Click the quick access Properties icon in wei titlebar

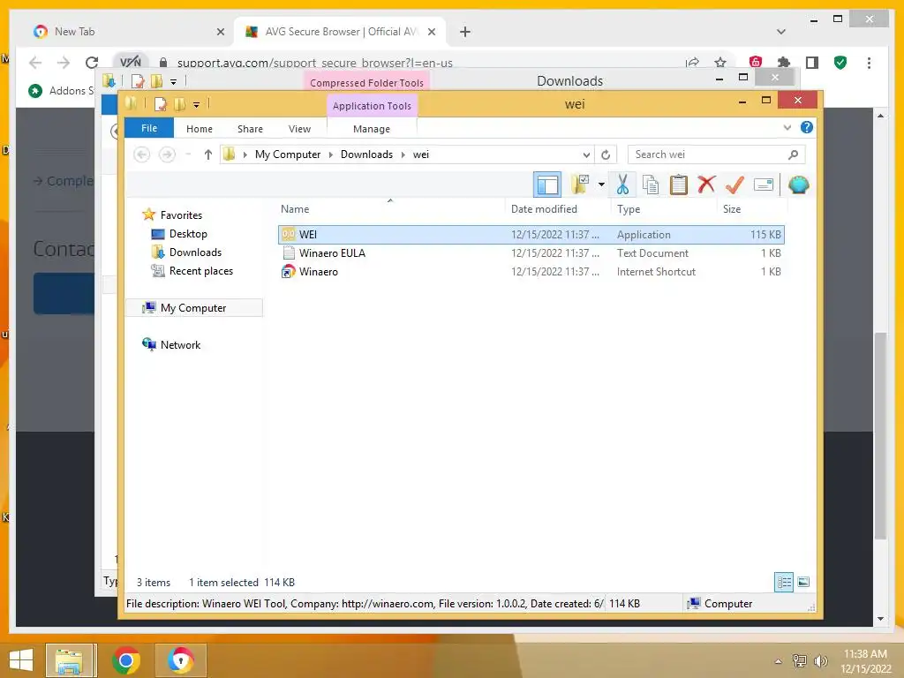161,104
